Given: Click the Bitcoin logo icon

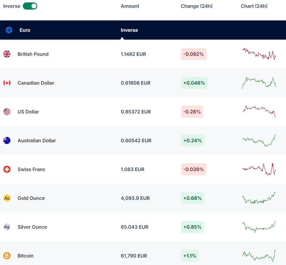Looking at the screenshot, I should pyautogui.click(x=7, y=256).
